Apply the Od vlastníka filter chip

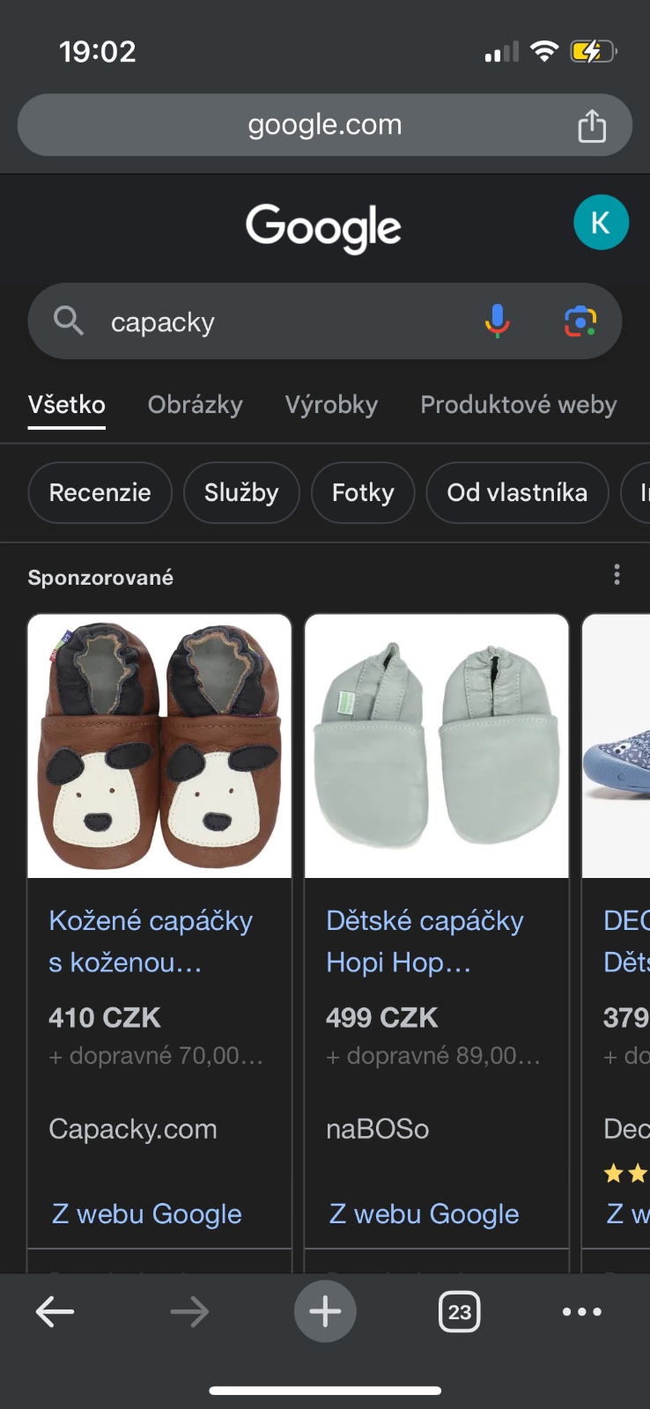(x=517, y=492)
